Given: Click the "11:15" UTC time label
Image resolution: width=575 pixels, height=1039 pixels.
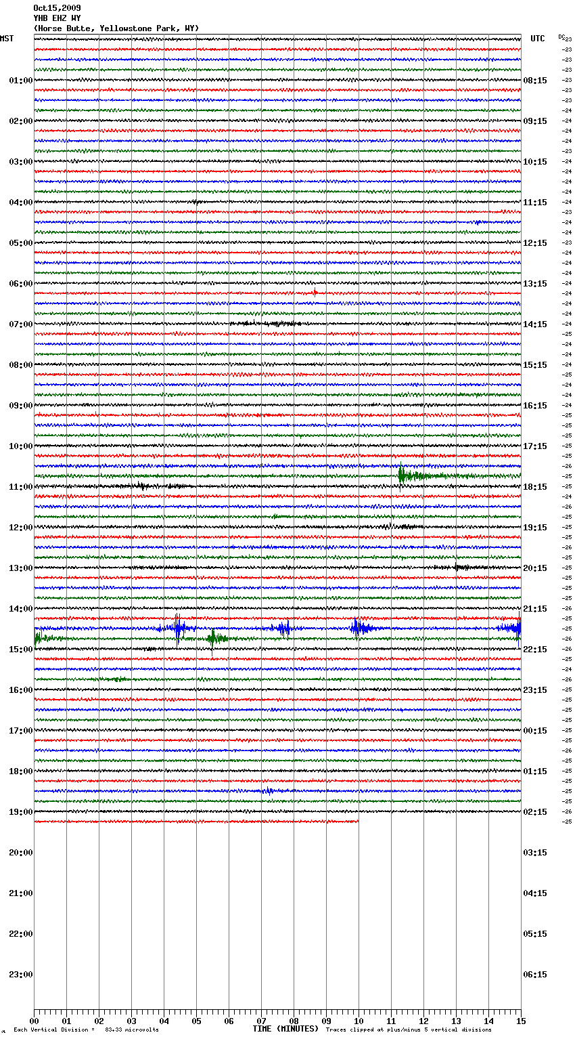Looking at the screenshot, I should (x=535, y=203).
